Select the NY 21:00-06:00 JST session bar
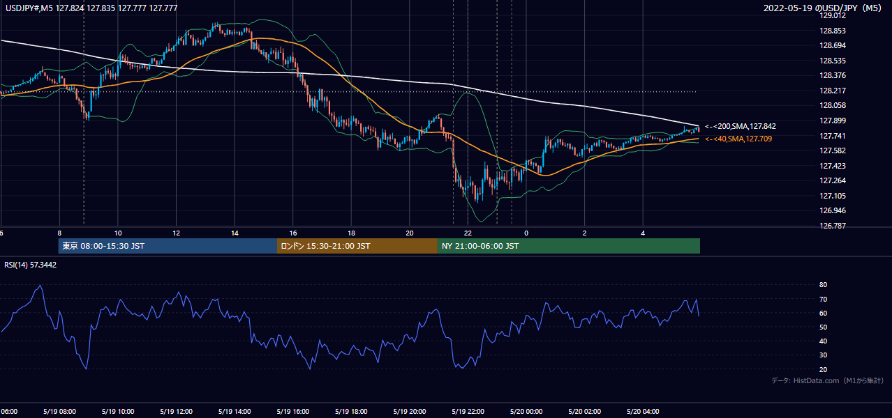892x418 pixels. tap(569, 246)
